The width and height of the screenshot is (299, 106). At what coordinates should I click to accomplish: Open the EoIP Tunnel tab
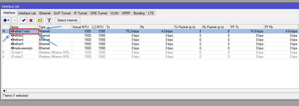62,13
